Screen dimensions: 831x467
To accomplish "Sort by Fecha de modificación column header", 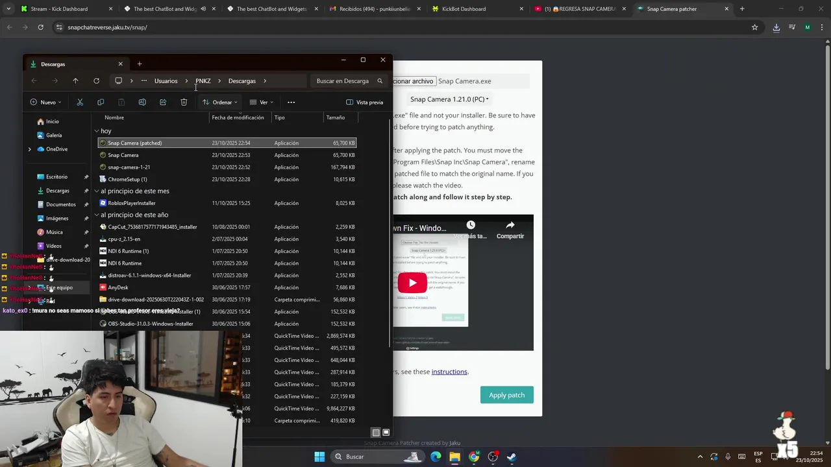I will [238, 117].
